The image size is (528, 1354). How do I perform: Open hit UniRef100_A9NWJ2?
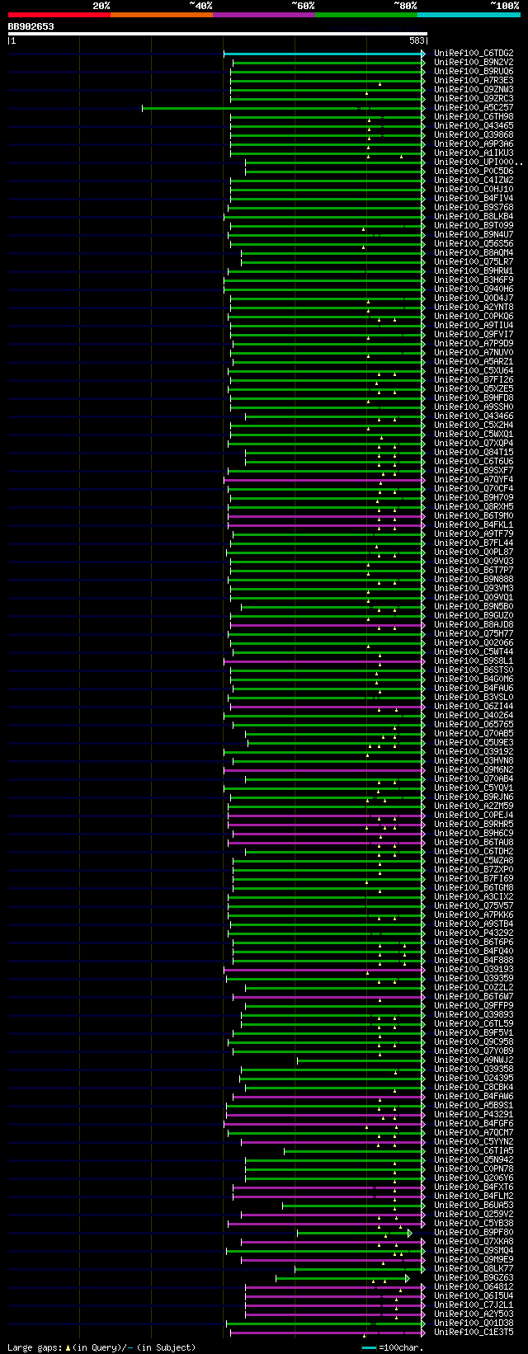click(x=474, y=1060)
